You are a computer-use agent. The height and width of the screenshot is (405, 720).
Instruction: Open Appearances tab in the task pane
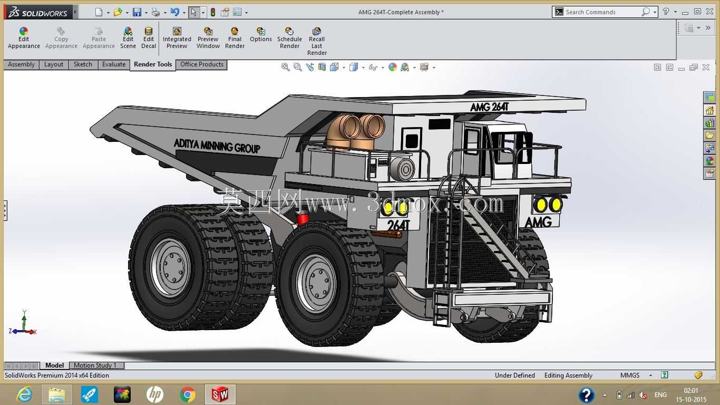click(x=710, y=161)
